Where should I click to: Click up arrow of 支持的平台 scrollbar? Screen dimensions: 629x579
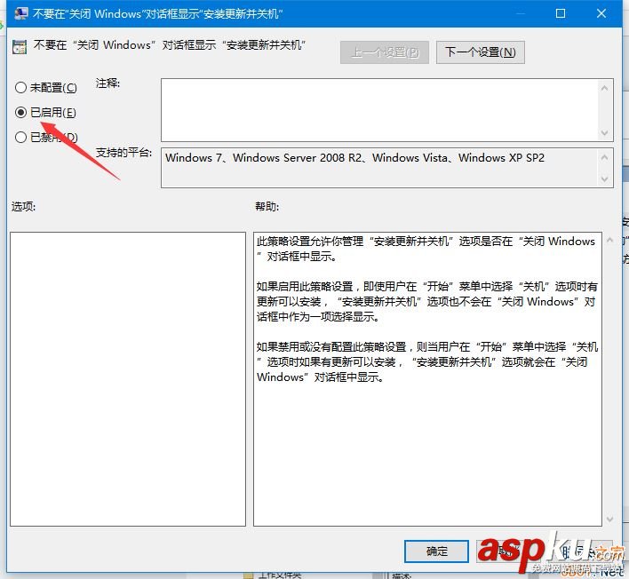click(604, 157)
